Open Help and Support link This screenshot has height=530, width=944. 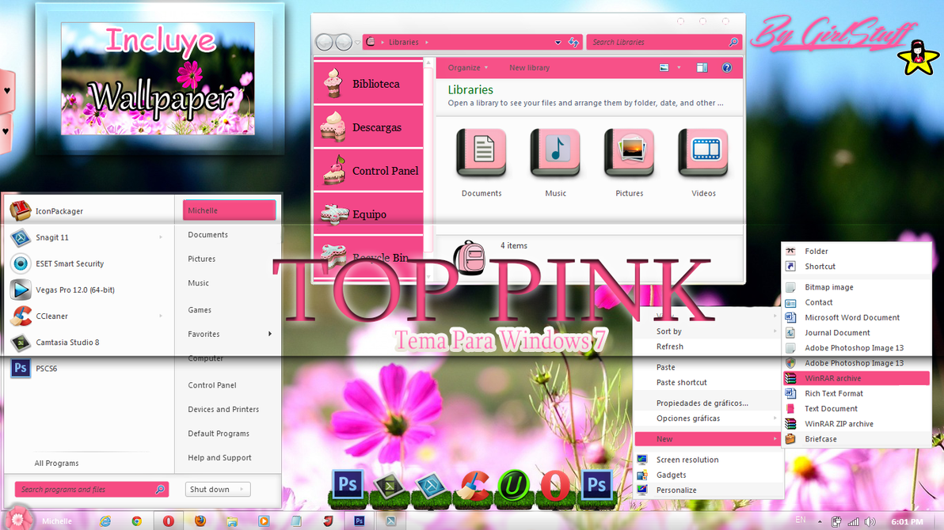[219, 457]
